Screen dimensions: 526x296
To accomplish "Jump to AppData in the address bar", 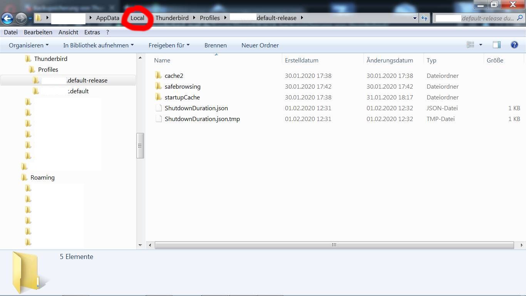I will pos(108,18).
